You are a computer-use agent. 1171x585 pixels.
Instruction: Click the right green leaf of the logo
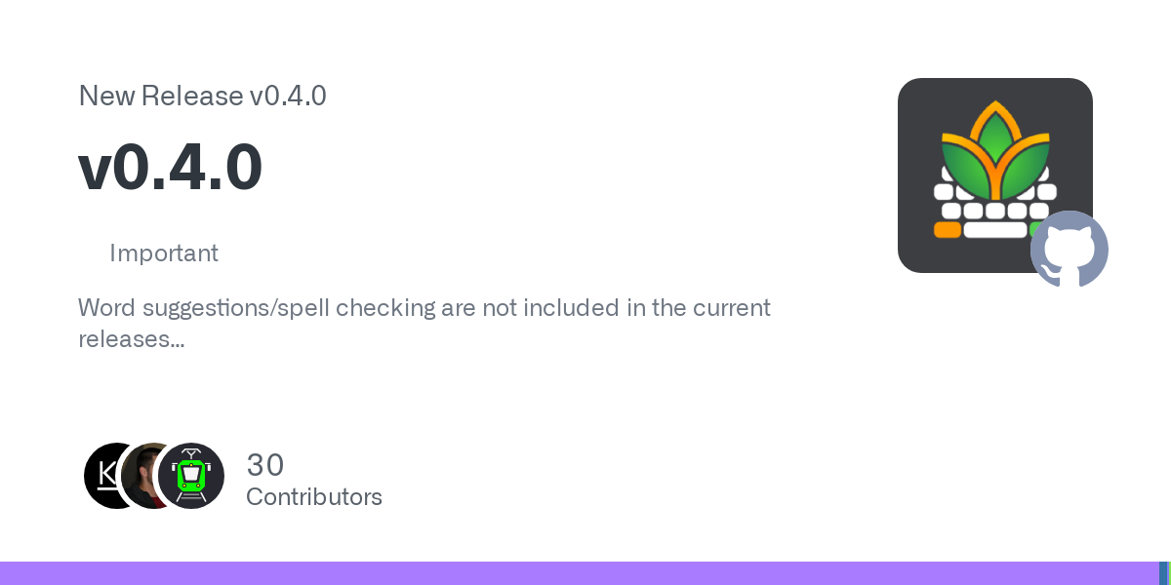[1027, 164]
